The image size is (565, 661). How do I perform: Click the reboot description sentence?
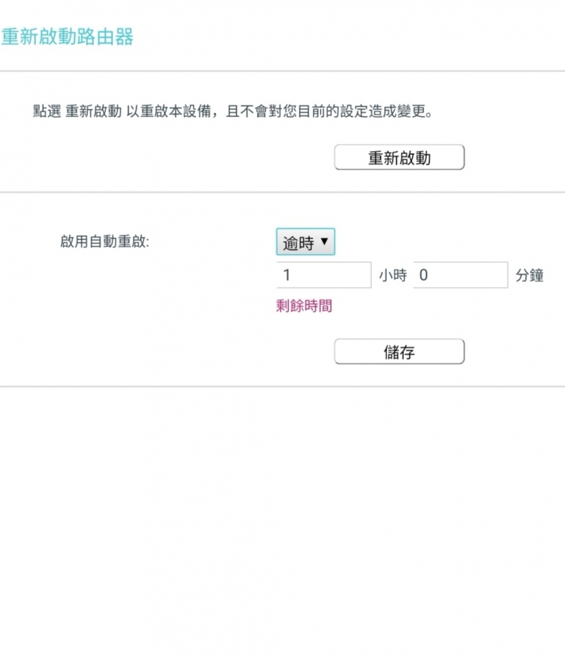point(233,112)
